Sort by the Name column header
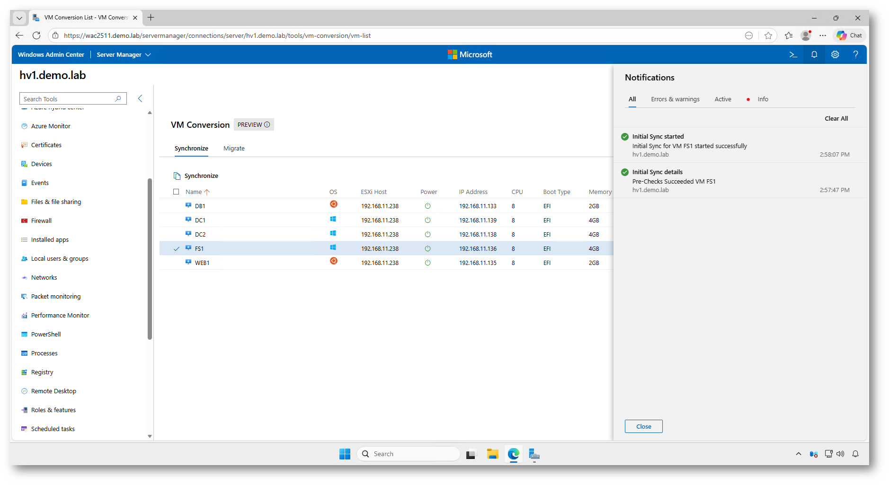Image resolution: width=889 pixels, height=485 pixels. [x=194, y=192]
